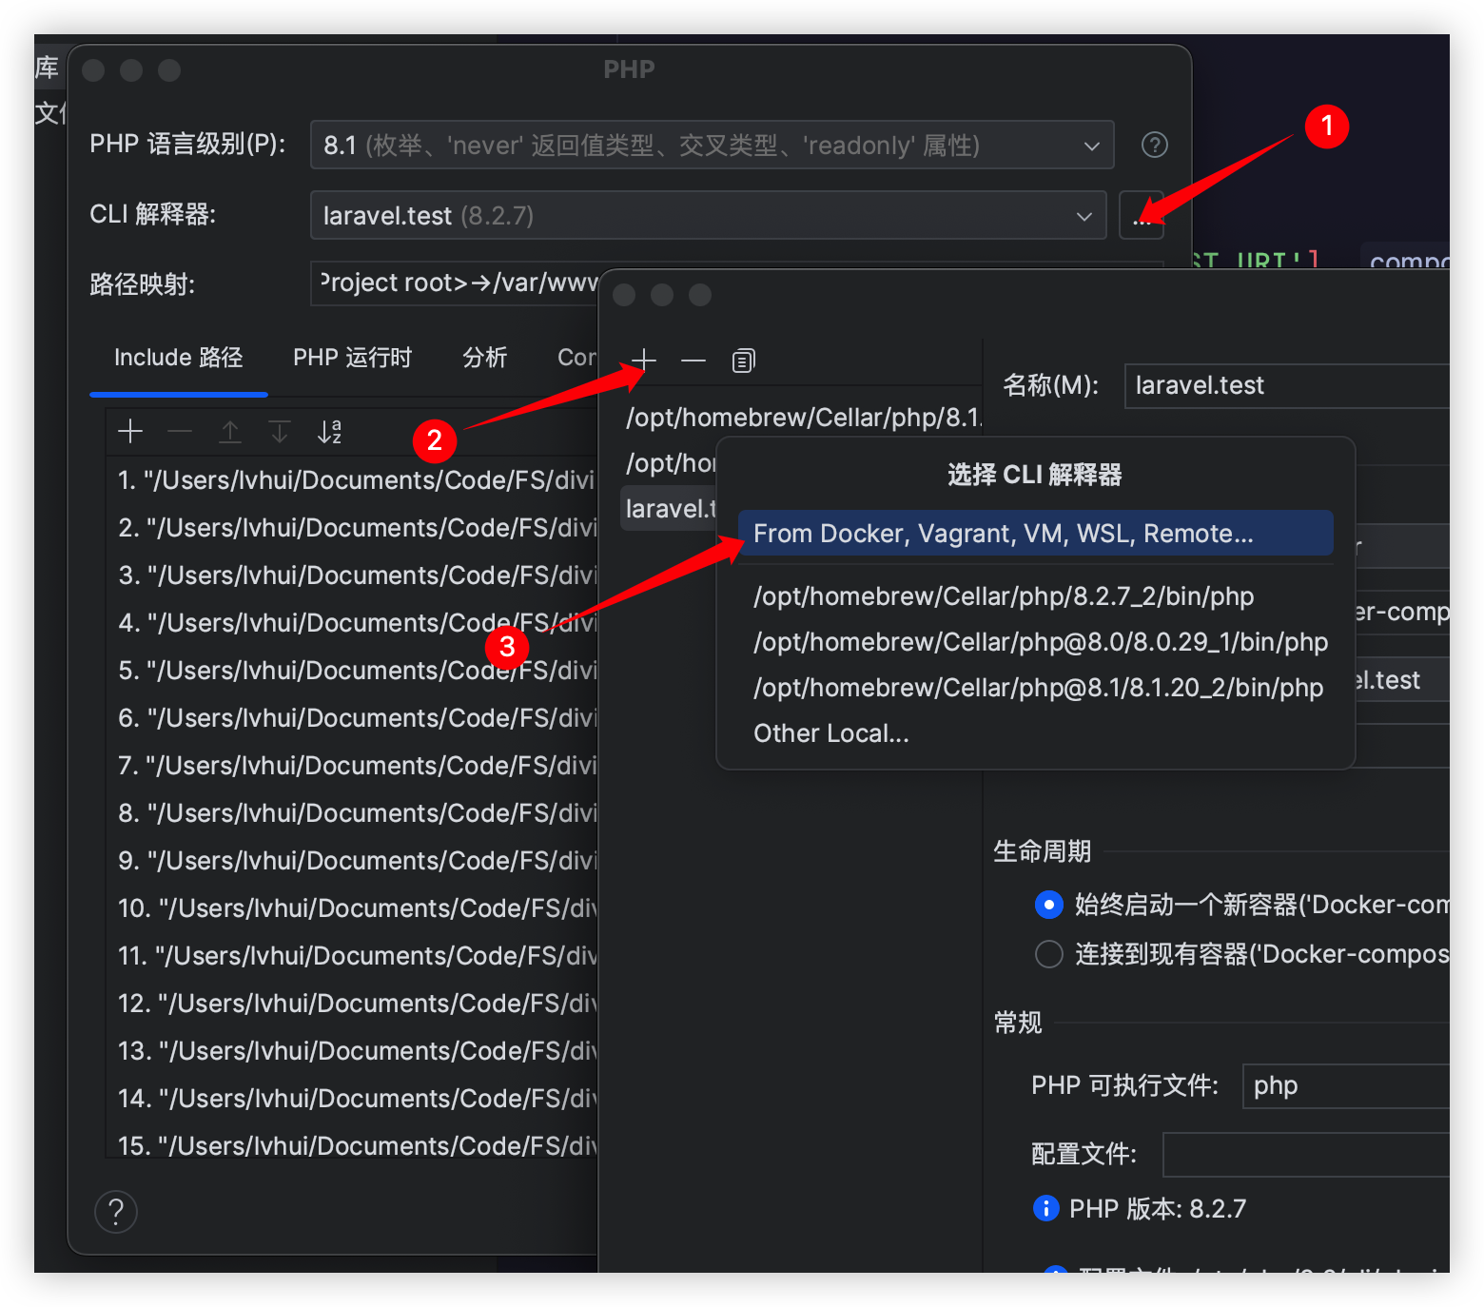Select include path row 13
Image resolution: width=1484 pixels, height=1307 pixels.
pyautogui.click(x=352, y=1051)
